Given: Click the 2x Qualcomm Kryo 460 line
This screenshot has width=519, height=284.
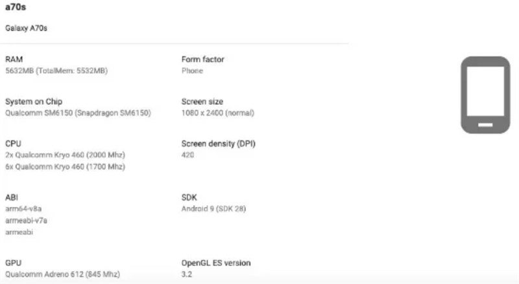Looking at the screenshot, I should (x=65, y=156).
